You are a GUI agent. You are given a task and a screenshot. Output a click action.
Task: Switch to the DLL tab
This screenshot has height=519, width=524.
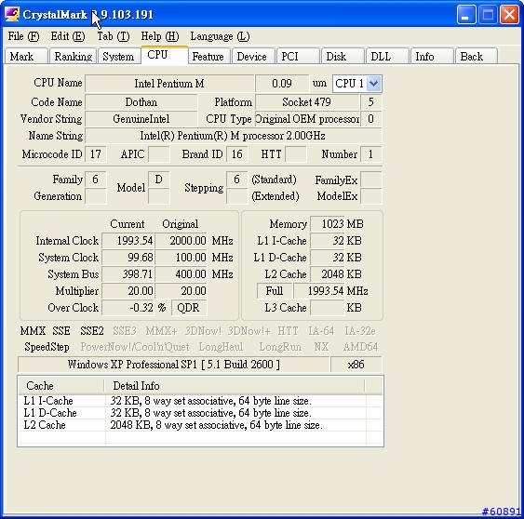[x=387, y=56]
